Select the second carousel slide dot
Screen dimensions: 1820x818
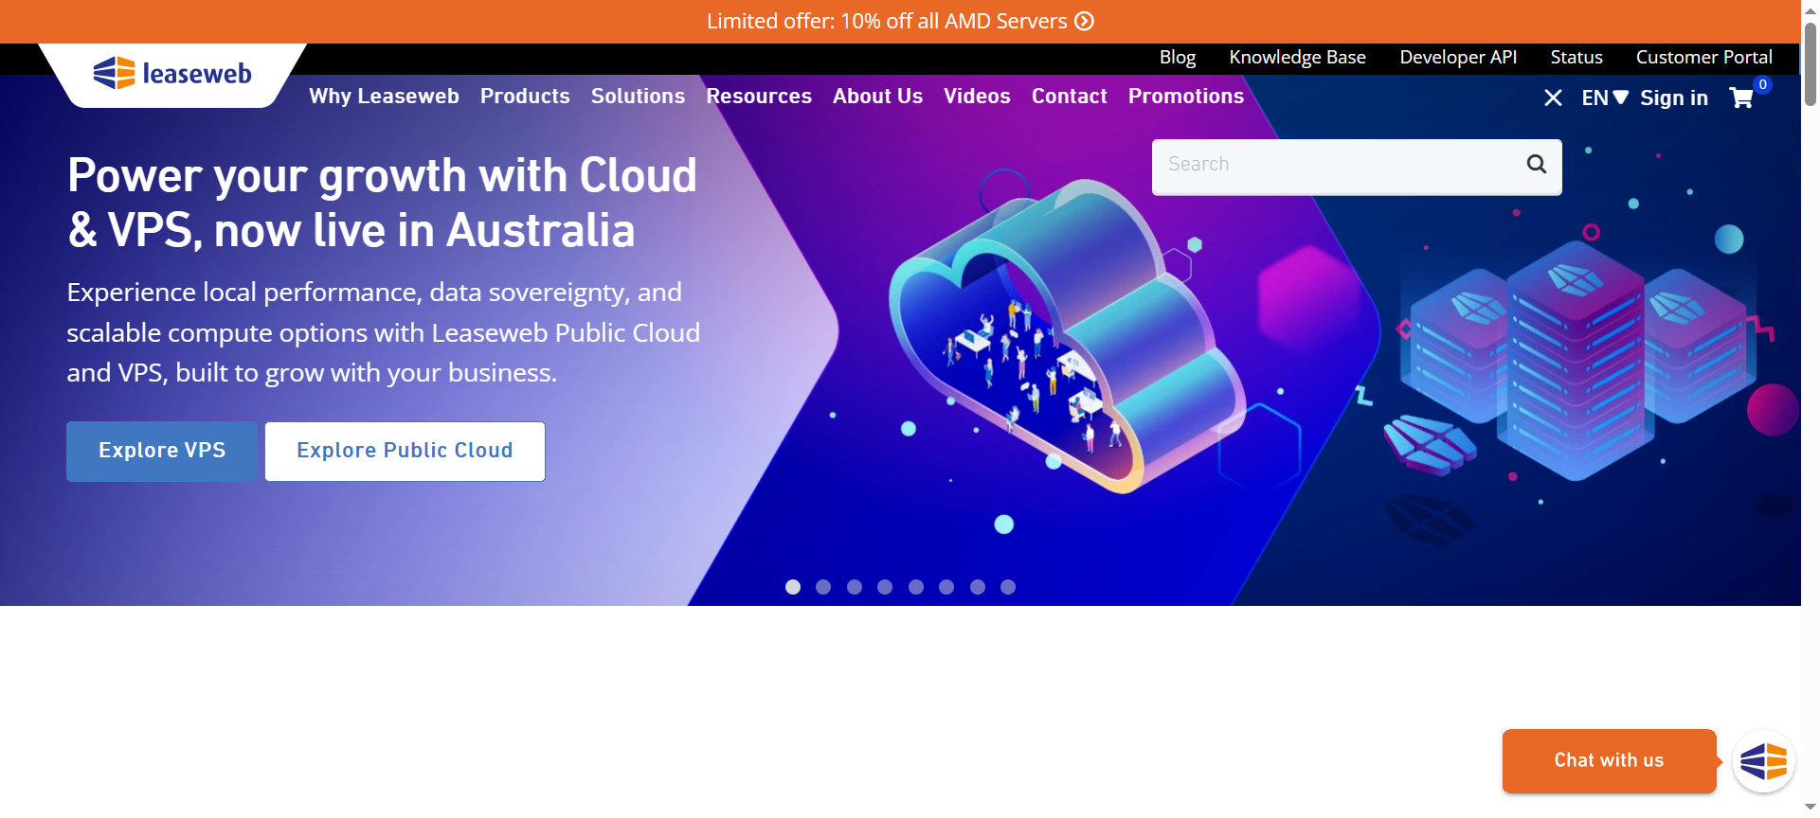[823, 587]
